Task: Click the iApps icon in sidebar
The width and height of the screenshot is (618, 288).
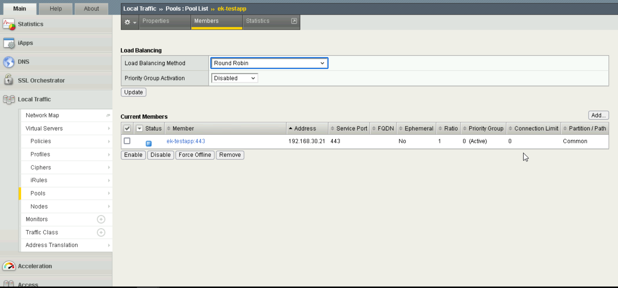Action: click(x=9, y=43)
